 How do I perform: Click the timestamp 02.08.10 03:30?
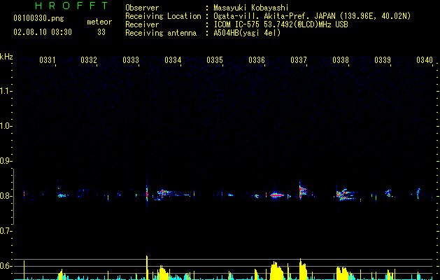43,32
